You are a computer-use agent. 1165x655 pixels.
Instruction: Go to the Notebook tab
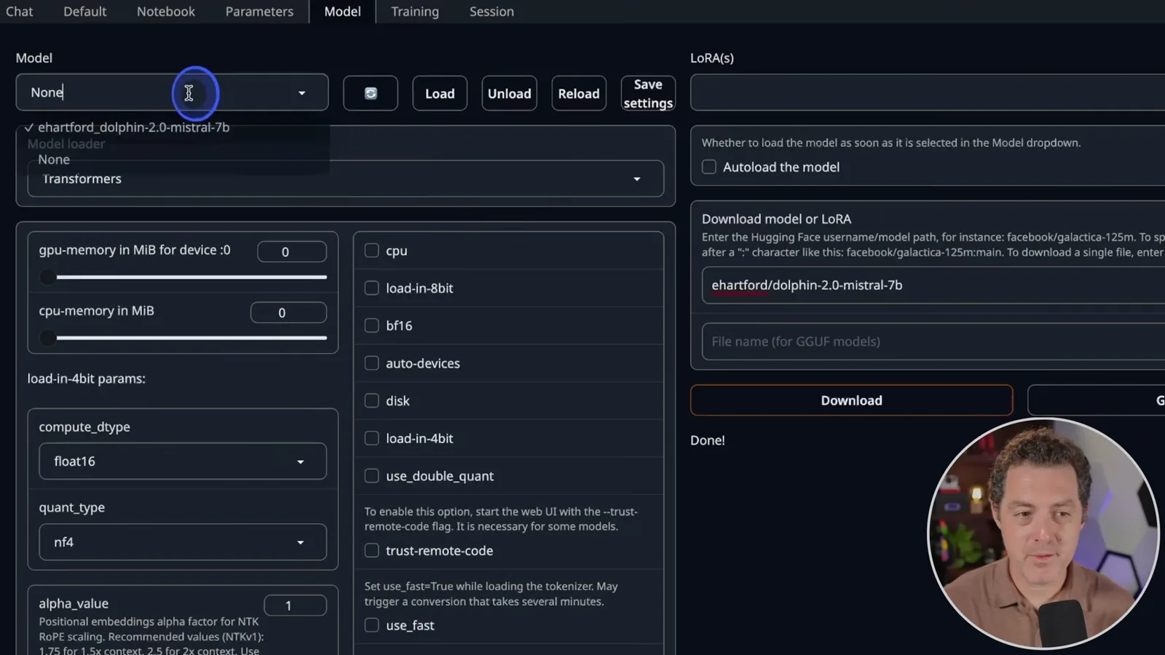pyautogui.click(x=166, y=12)
